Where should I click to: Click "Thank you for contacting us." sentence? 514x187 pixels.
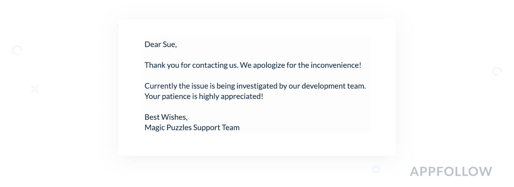(191, 65)
